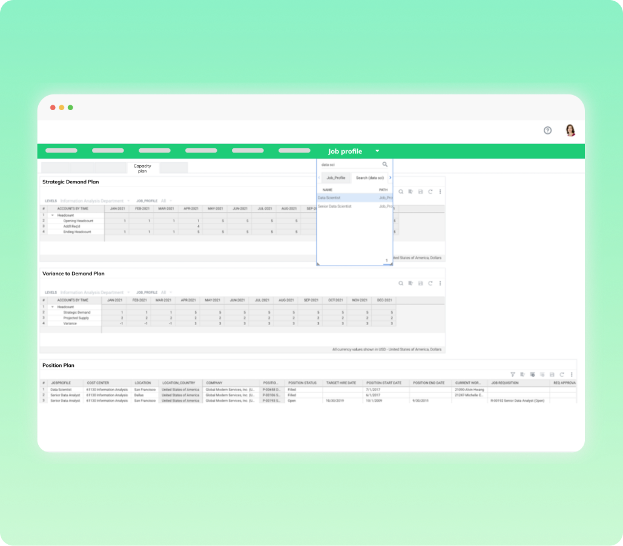Refresh the Strategic Demand Plan sheet
Viewport: 623px width, 546px height.
pos(430,191)
